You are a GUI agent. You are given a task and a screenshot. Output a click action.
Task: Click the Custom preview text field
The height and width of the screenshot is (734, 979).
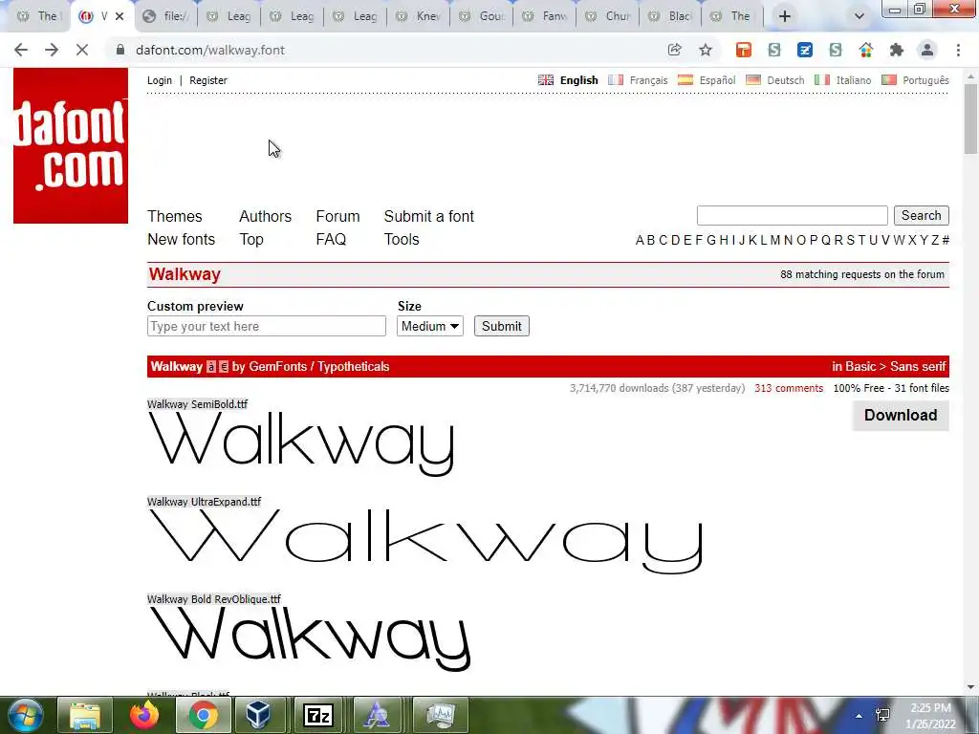click(x=267, y=326)
